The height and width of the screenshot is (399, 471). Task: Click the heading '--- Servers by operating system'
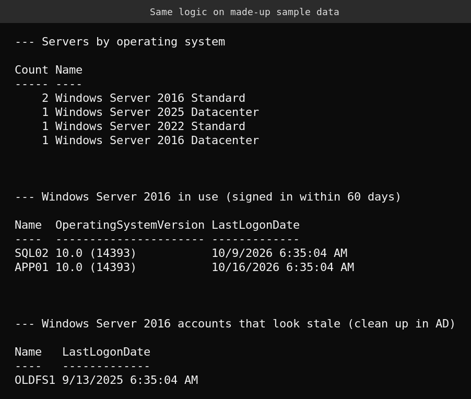tap(120, 42)
